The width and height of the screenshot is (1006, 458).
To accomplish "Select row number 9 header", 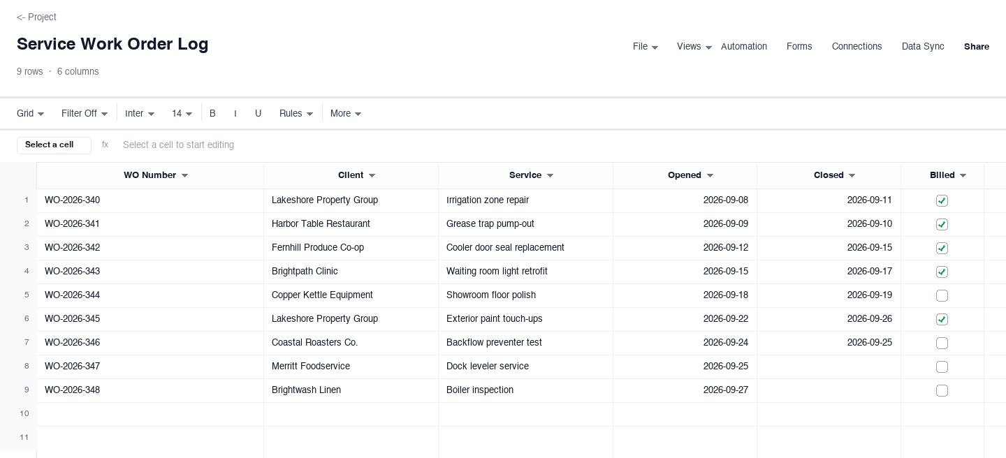I will pos(18,390).
